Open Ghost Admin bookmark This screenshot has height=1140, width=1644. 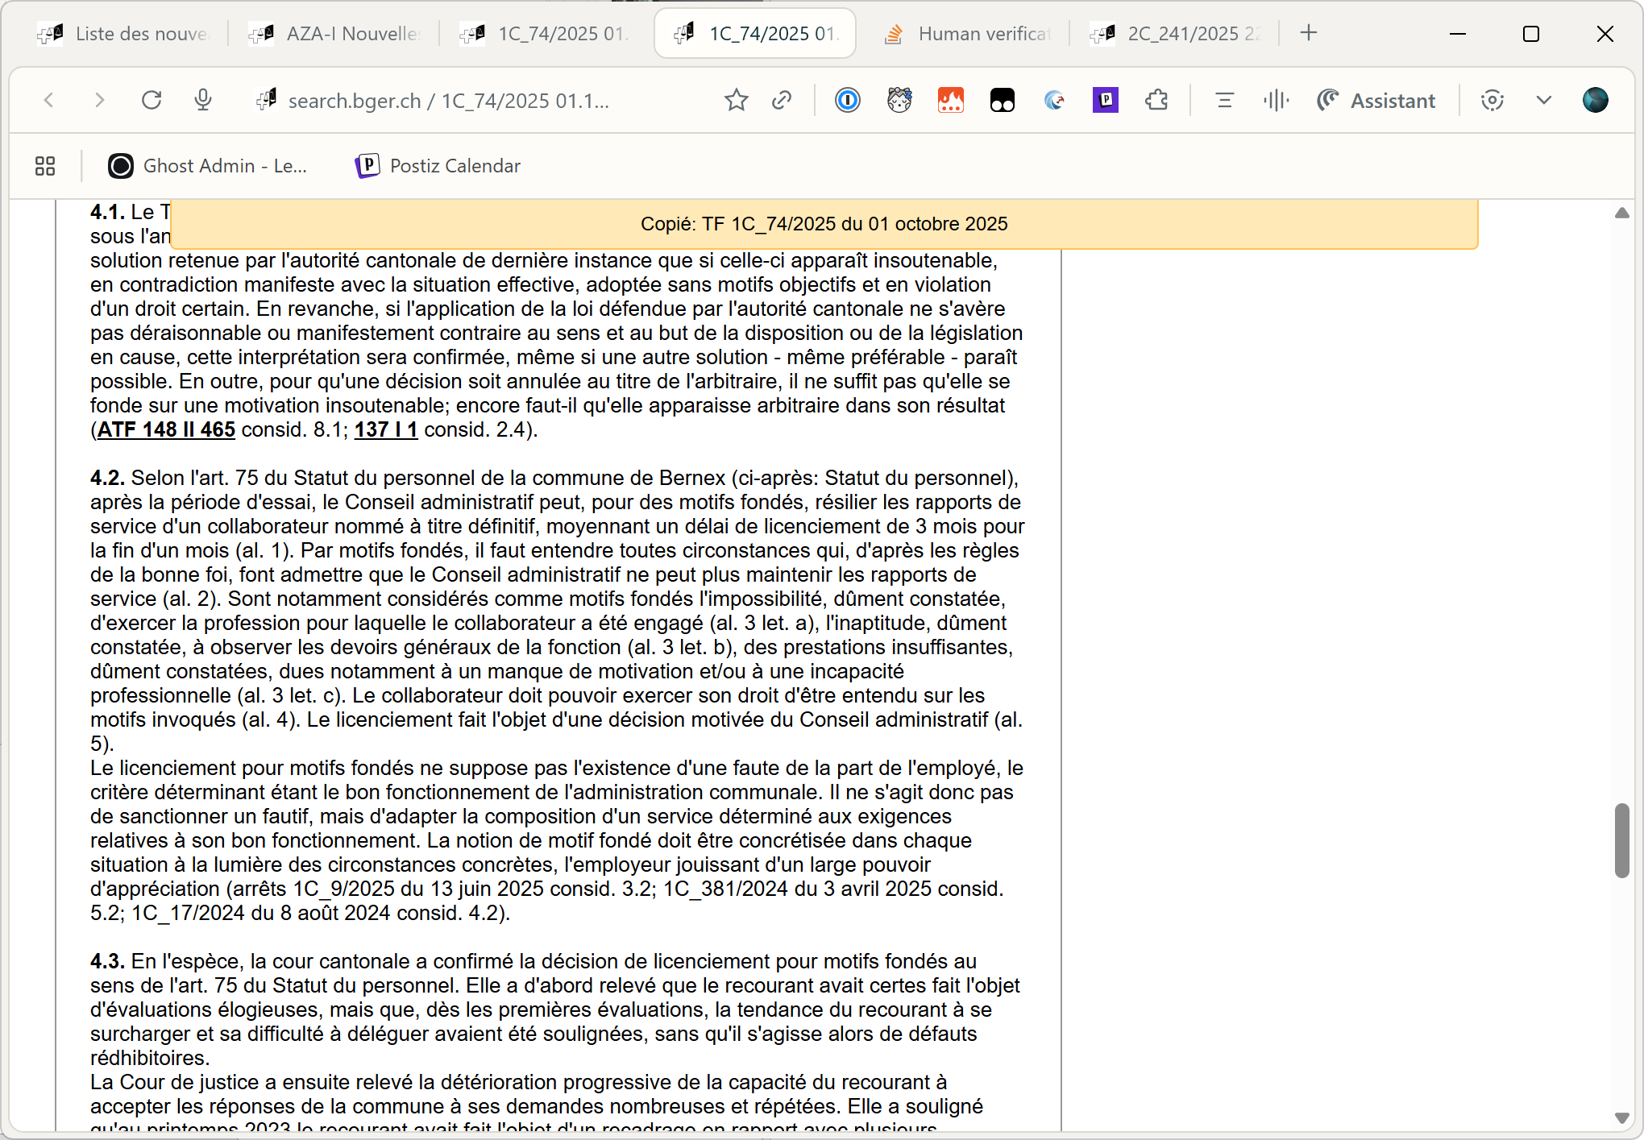click(x=208, y=166)
